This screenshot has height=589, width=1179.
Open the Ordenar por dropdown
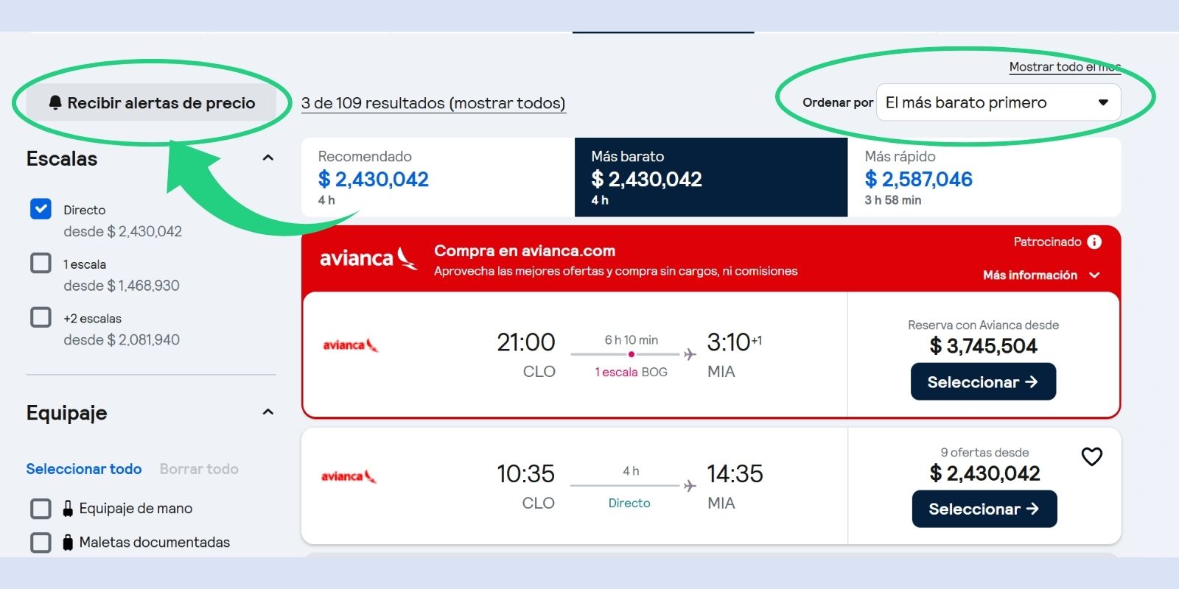(x=998, y=102)
